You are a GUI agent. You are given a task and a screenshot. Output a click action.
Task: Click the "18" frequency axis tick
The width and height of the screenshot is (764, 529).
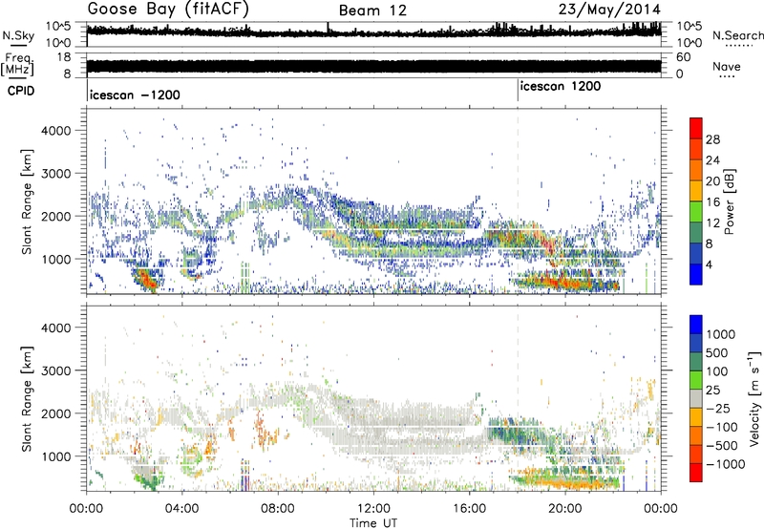pyautogui.click(x=64, y=57)
